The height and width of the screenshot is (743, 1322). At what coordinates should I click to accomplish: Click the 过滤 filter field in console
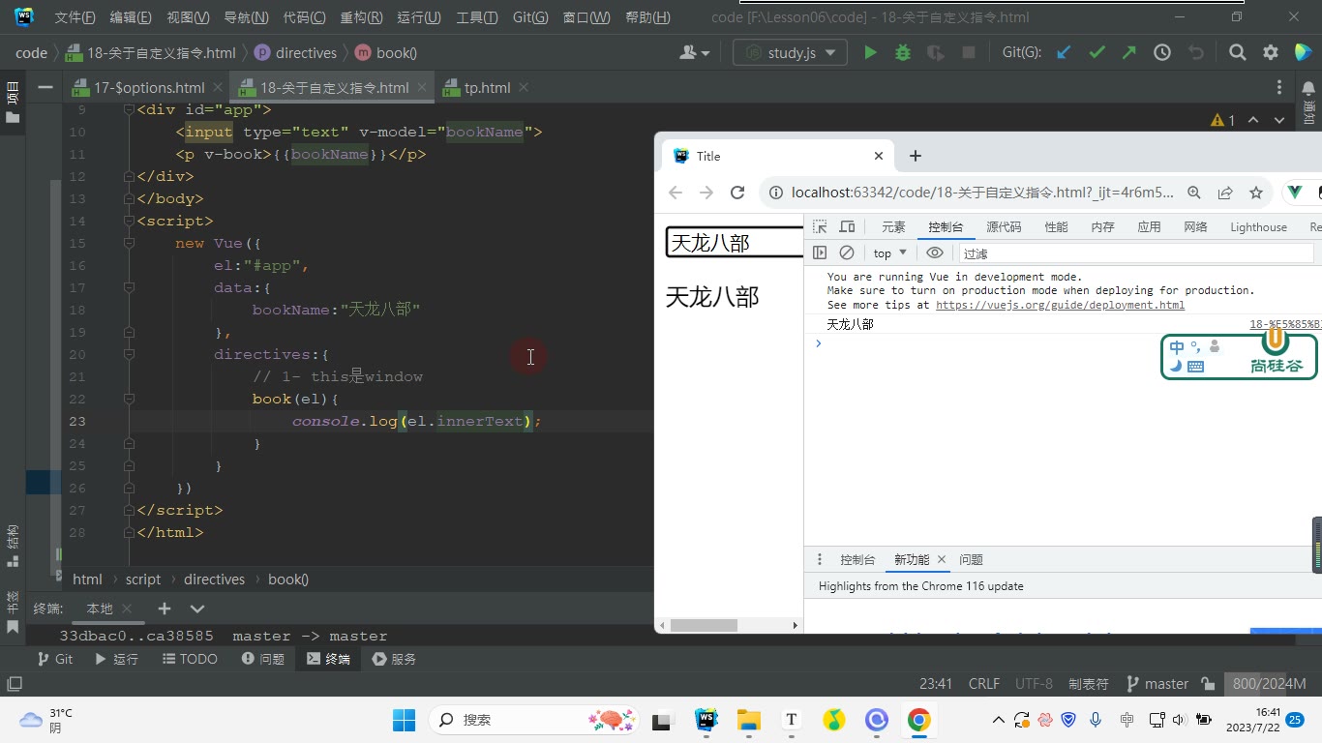pyautogui.click(x=1137, y=253)
